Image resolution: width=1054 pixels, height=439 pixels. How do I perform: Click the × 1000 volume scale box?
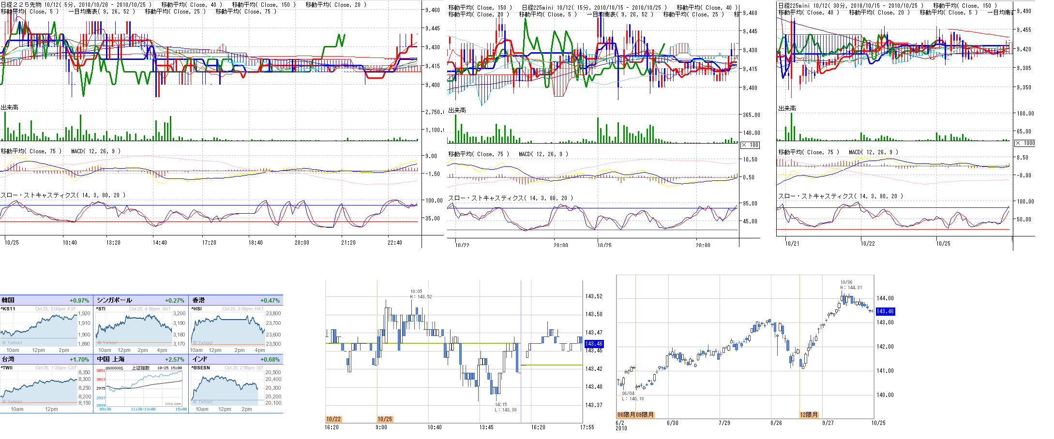point(1025,143)
